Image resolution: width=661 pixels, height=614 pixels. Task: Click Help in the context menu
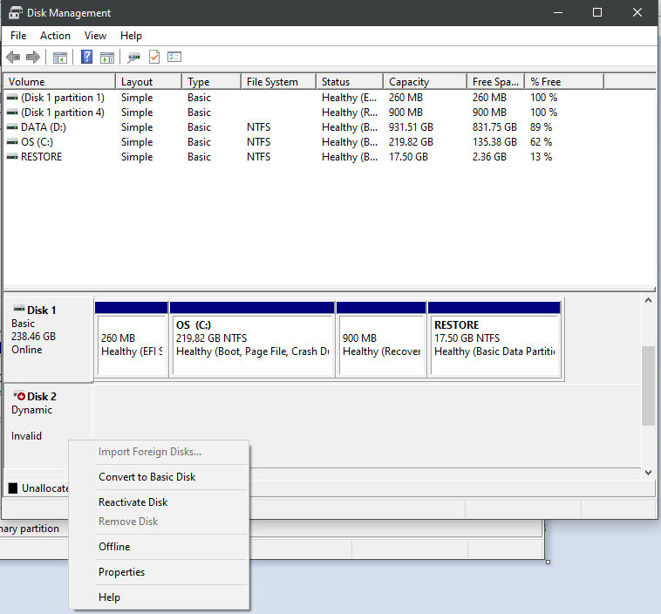coord(159,597)
